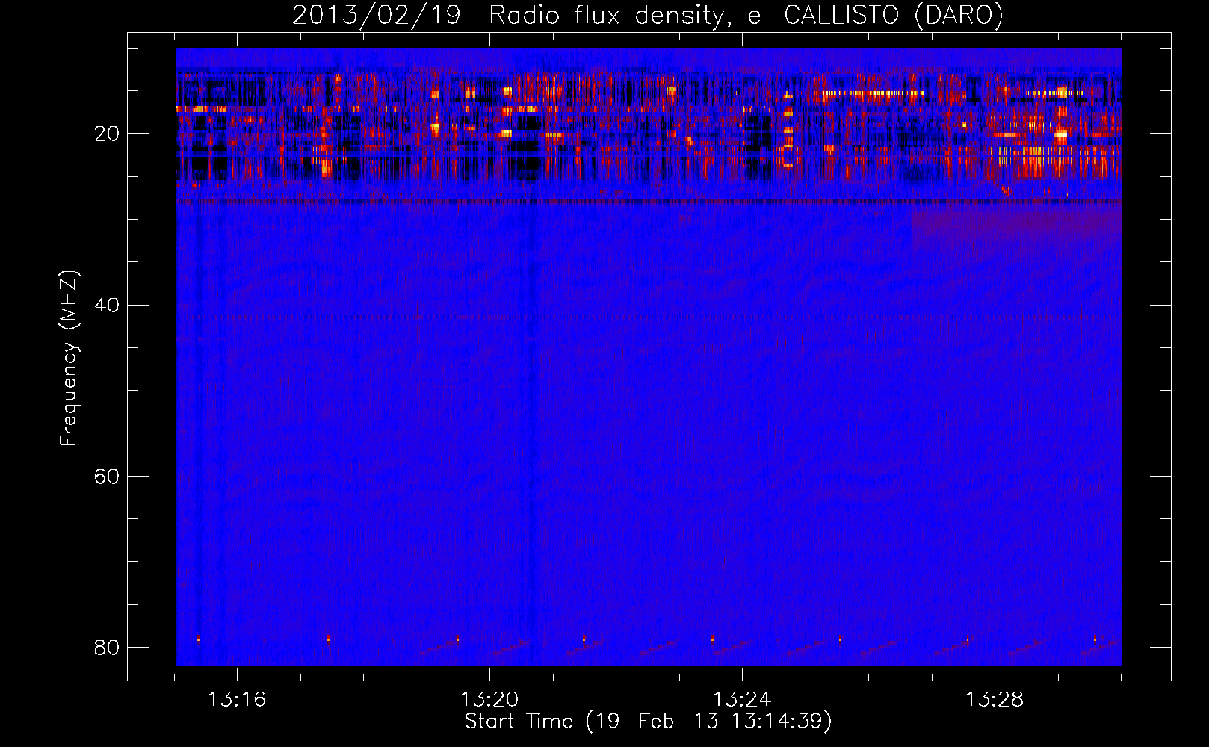1209x747 pixels.
Task: Click the plot title '2013/02/19 Radio flux density'
Action: [507, 16]
